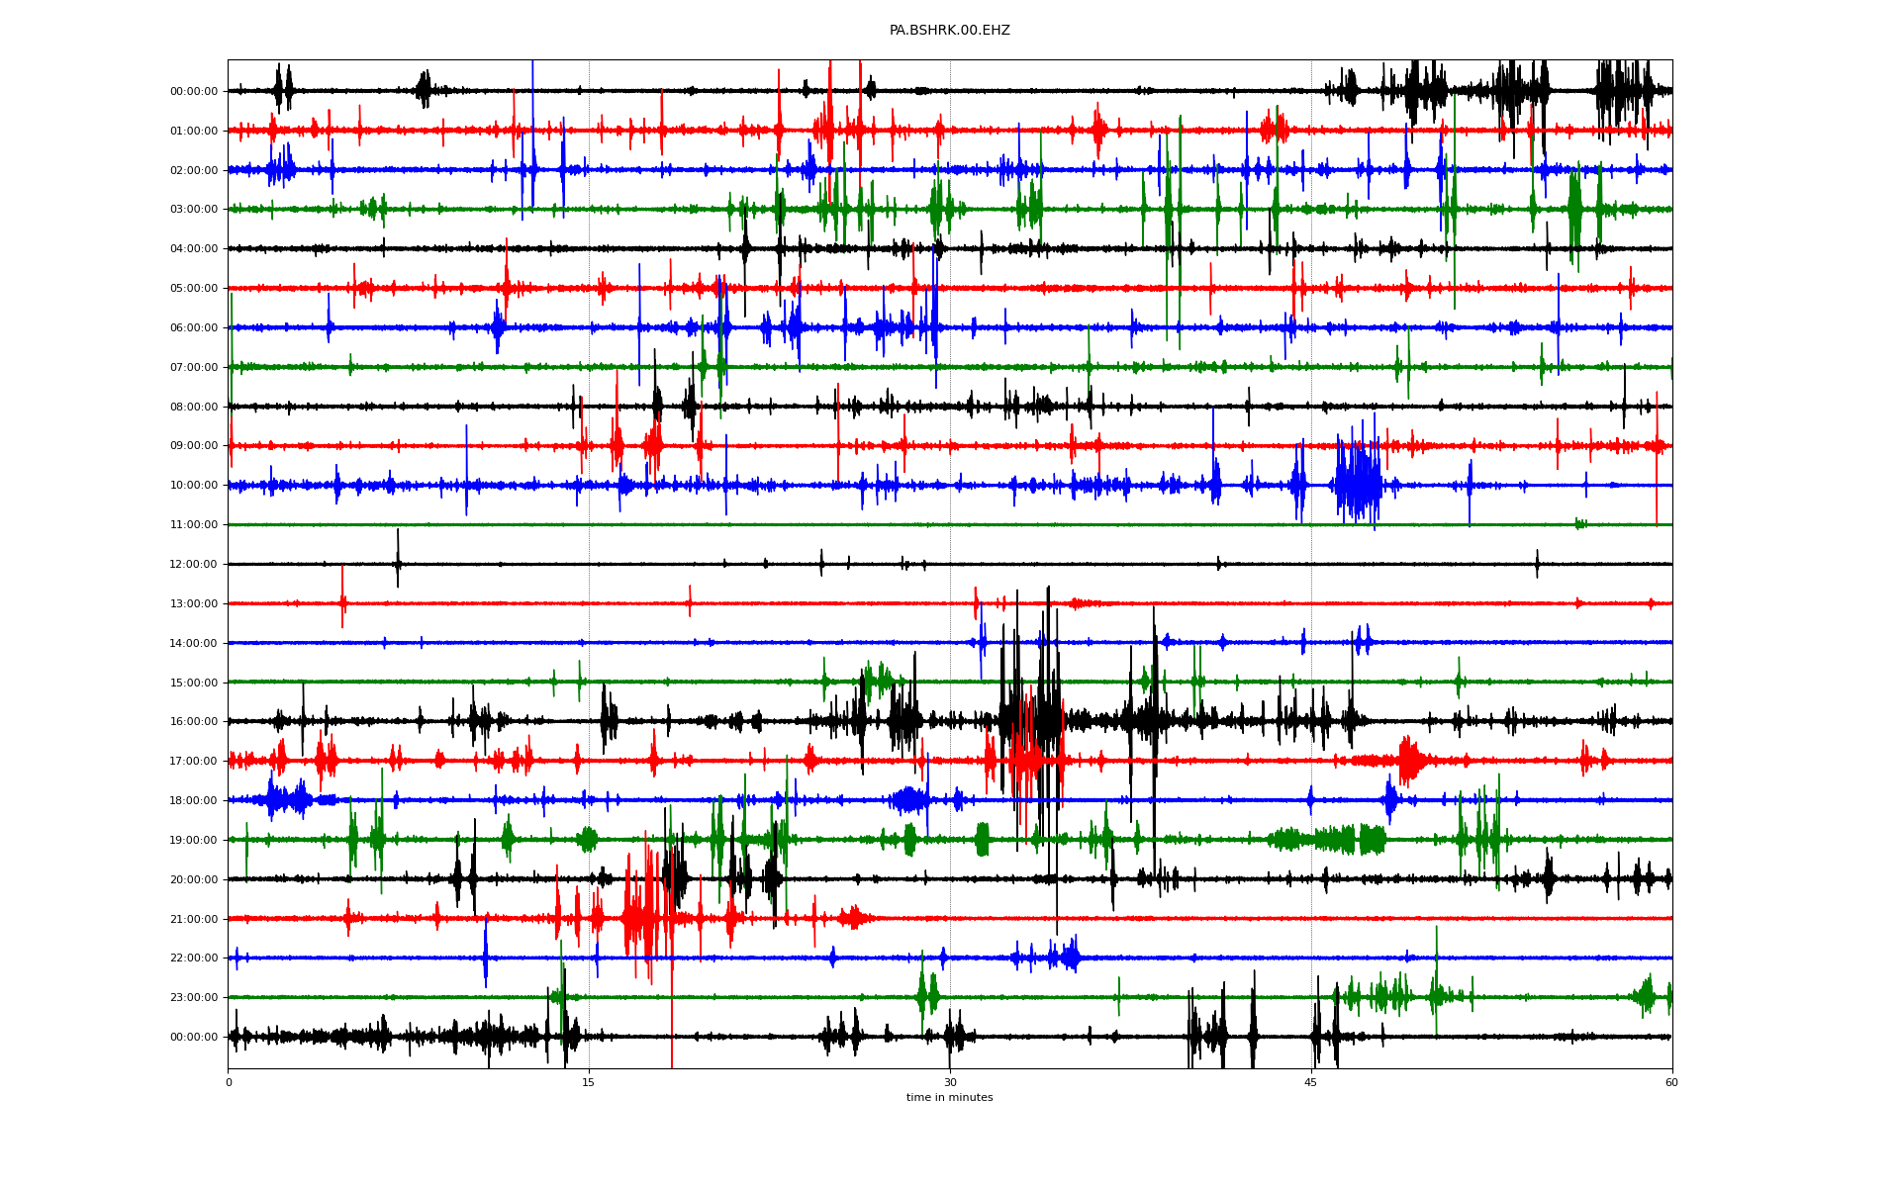This screenshot has height=1187, width=1900.
Task: Click the topmost 00:00:00 hour label
Action: tap(194, 91)
